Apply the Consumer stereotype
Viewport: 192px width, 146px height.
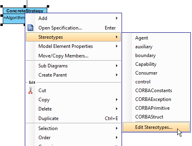[156, 73]
